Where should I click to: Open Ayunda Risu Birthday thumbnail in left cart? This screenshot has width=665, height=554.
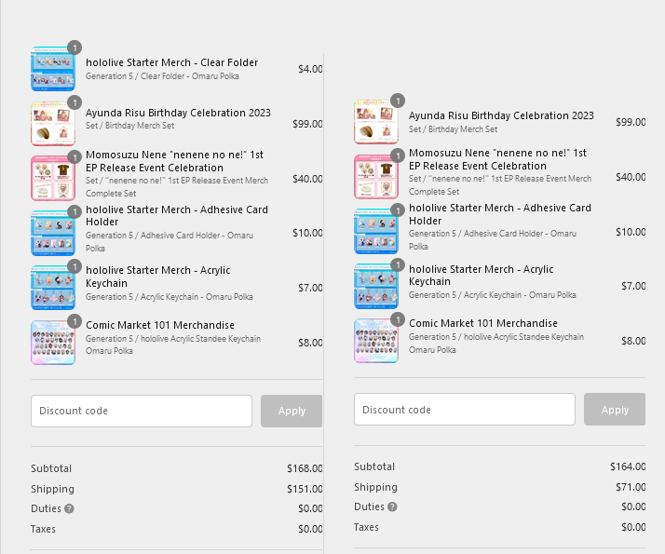tap(53, 123)
